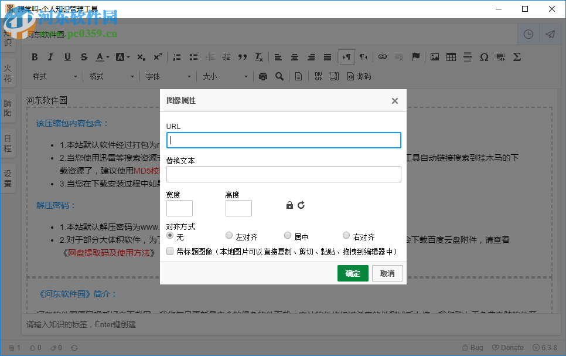Toggle Bold formatting in the editor
The height and width of the screenshot is (356, 566).
(35, 57)
